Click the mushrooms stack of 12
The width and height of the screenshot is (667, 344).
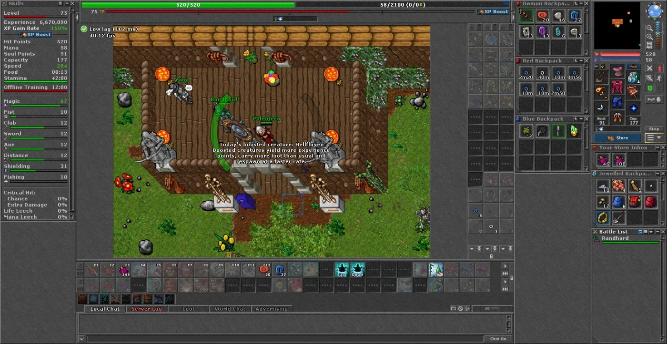coord(602,202)
